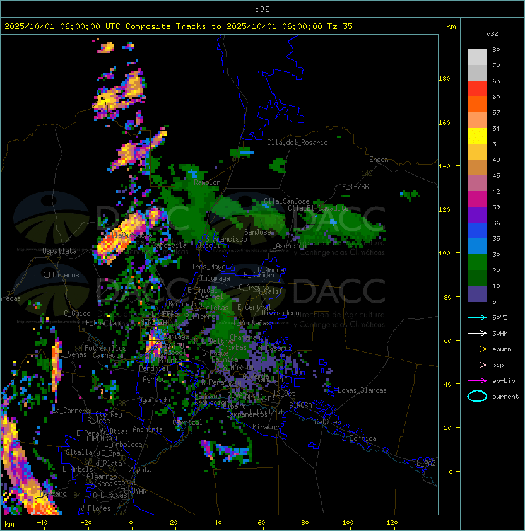This screenshot has width=525, height=531.
Task: Click the 'Catitas' label
Action: (327, 422)
